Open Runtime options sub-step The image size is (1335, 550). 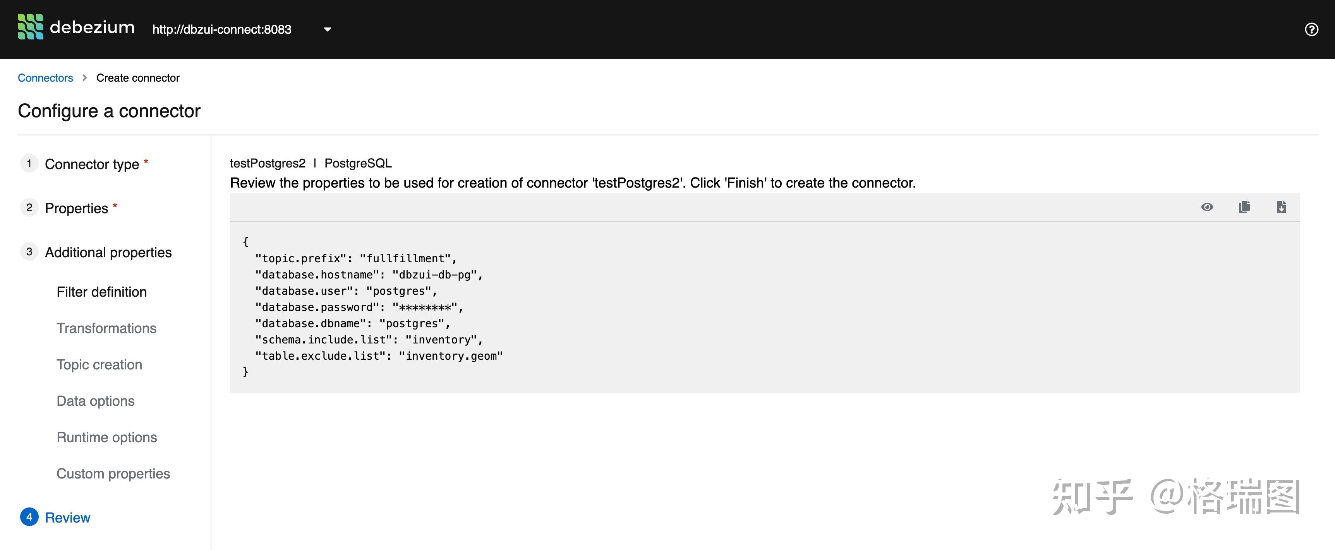pyautogui.click(x=106, y=437)
